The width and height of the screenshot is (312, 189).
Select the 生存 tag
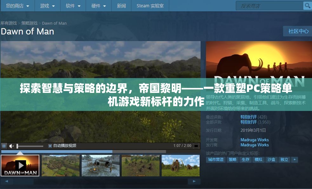coord(245,160)
